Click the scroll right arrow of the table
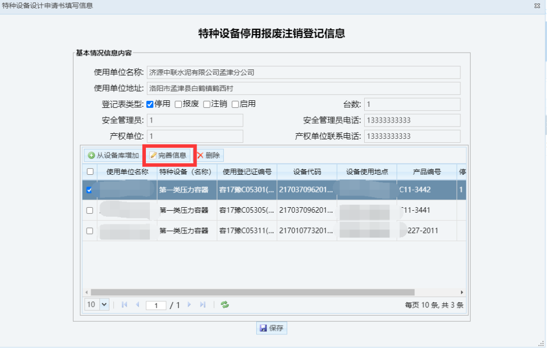 tap(462, 292)
